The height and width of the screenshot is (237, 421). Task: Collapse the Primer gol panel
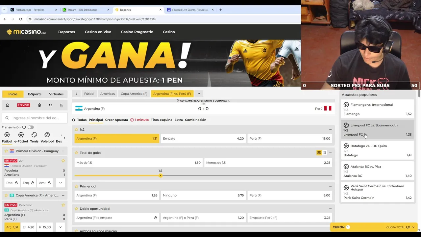330,186
